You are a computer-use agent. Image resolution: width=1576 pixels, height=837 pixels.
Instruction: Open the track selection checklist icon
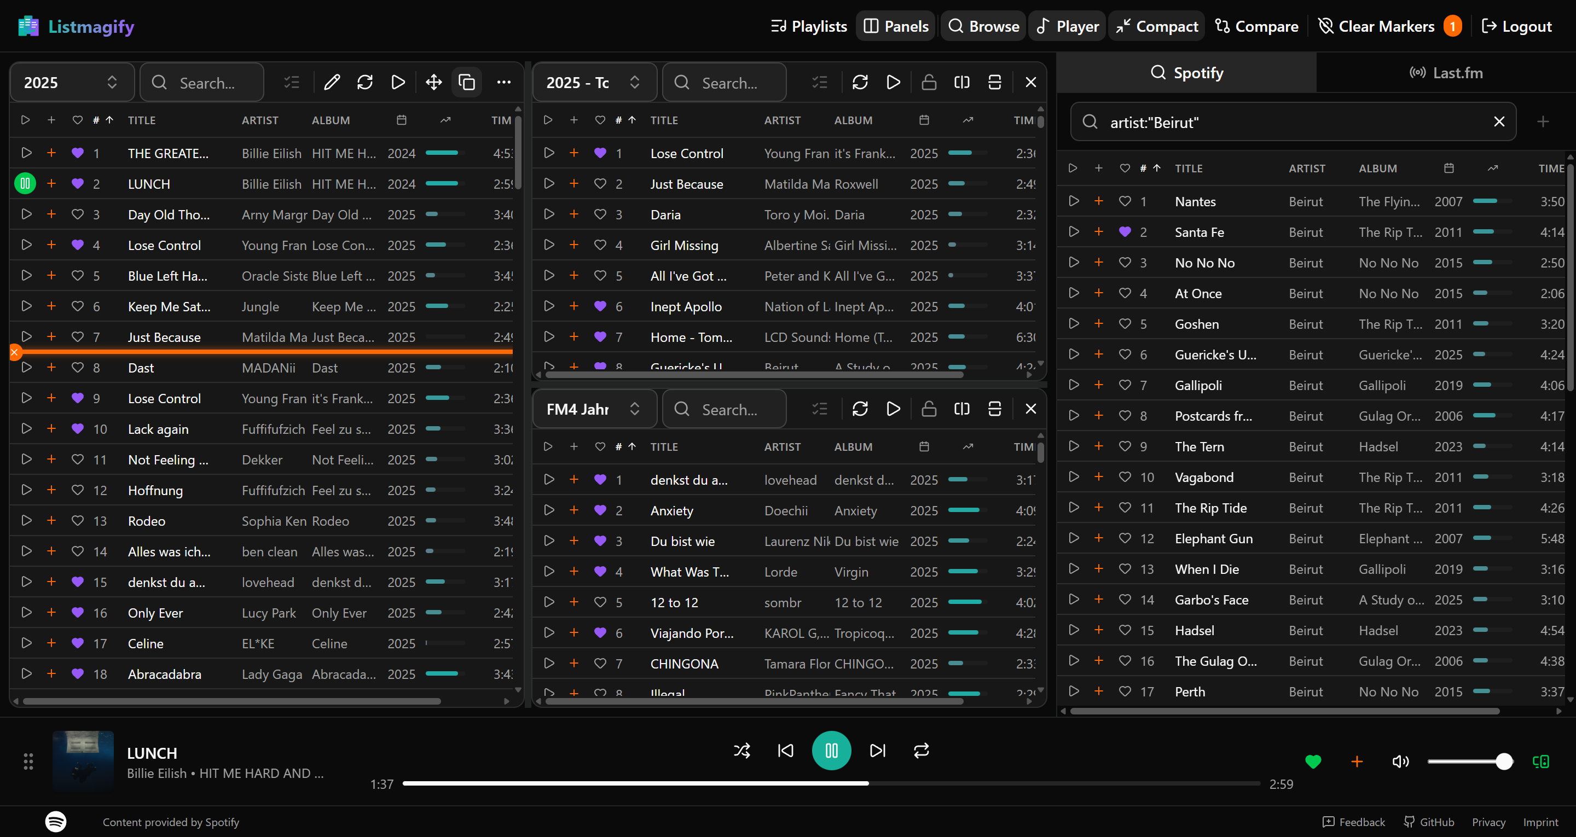click(x=291, y=82)
